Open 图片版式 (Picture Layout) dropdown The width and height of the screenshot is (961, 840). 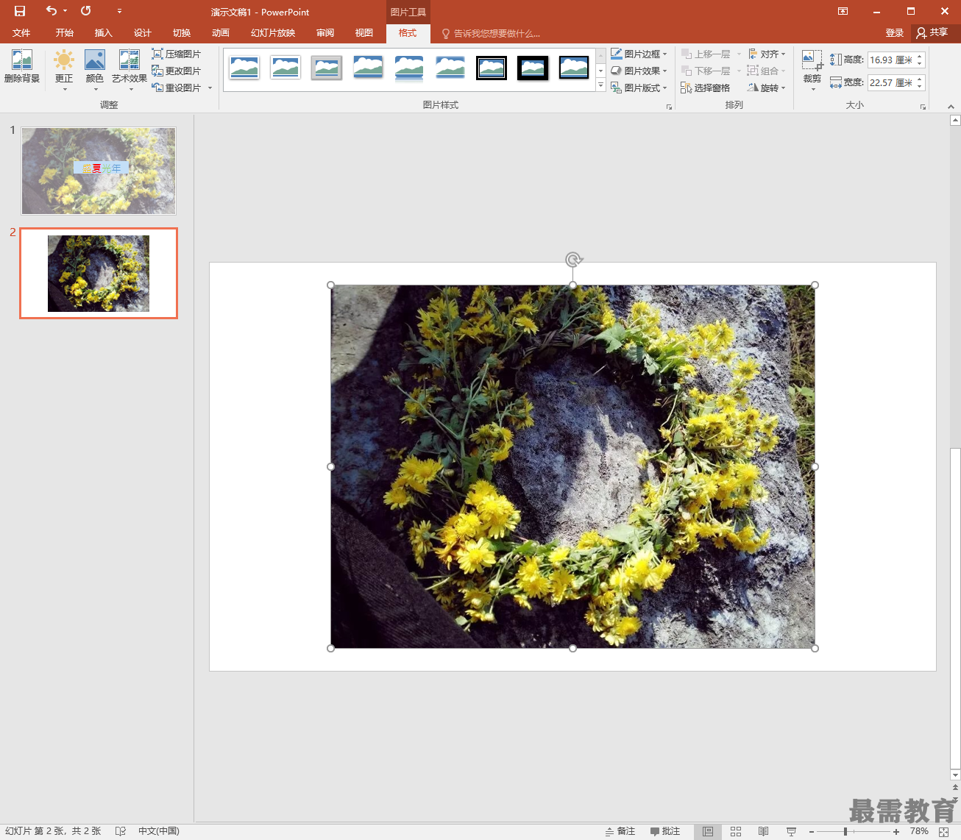tap(639, 88)
